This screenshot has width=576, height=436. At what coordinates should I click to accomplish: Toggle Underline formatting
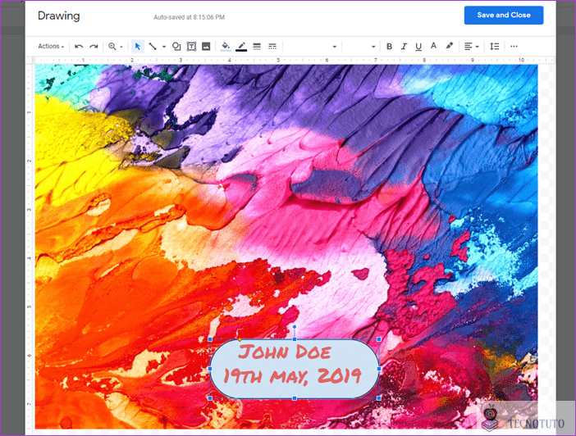418,46
